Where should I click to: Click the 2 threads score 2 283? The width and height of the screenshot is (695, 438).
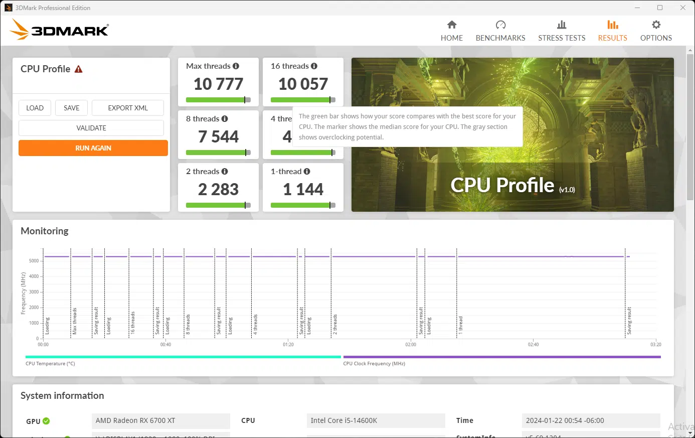click(218, 189)
